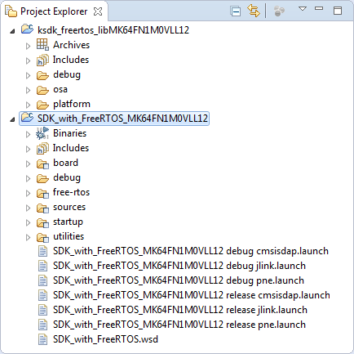This screenshot has width=354, height=354.
Task: Select the osa folder name
Action: pyautogui.click(x=60, y=89)
